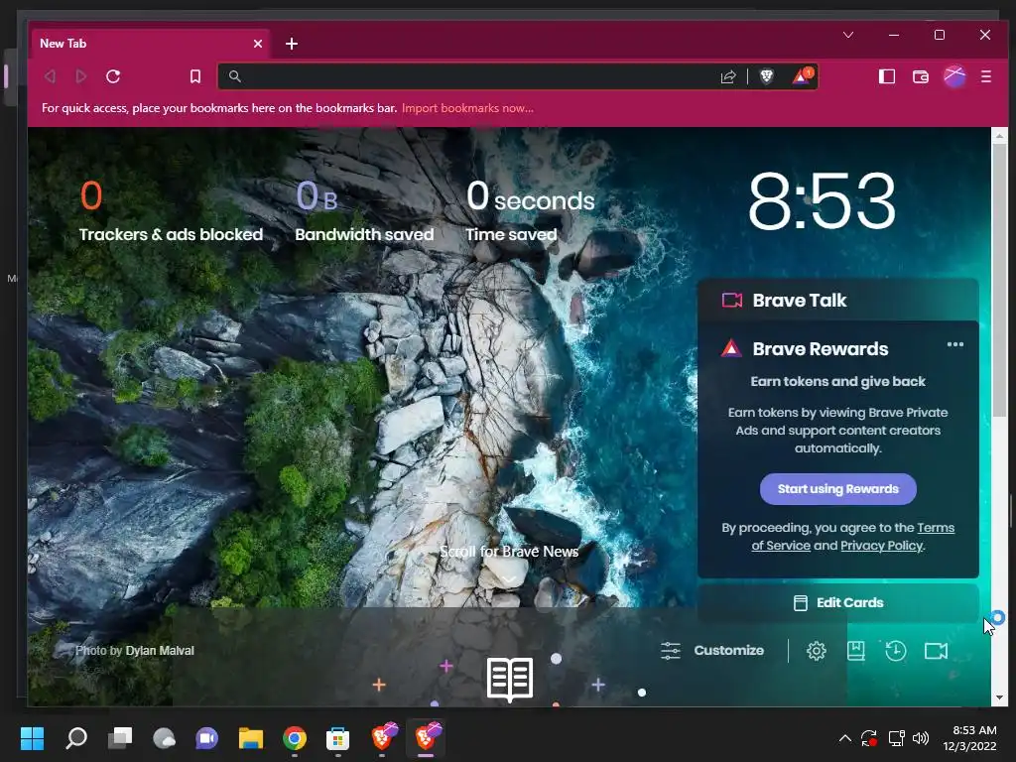Close the New Tab tab
Viewport: 1016px width, 762px height.
click(x=258, y=44)
